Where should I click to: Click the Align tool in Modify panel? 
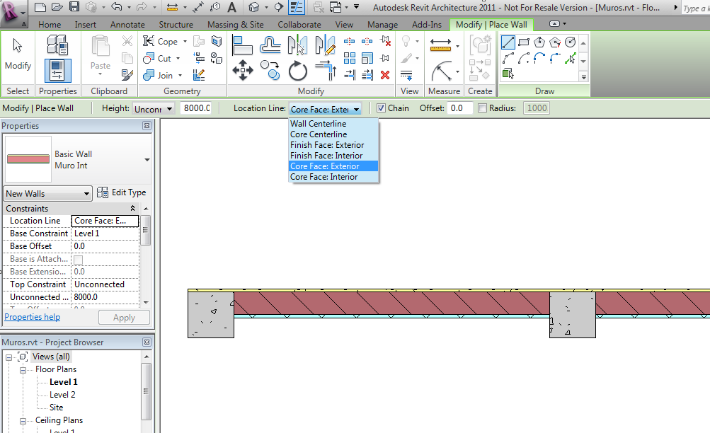(242, 45)
